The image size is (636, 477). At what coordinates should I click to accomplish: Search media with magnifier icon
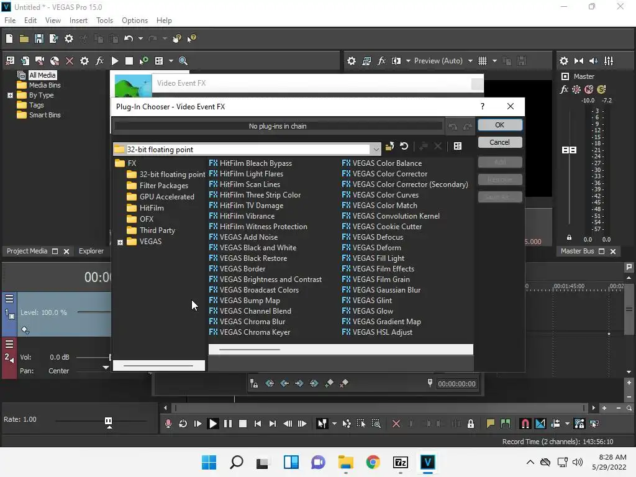point(183,61)
